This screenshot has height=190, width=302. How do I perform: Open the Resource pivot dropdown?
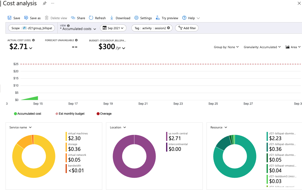pyautogui.click(x=219, y=127)
